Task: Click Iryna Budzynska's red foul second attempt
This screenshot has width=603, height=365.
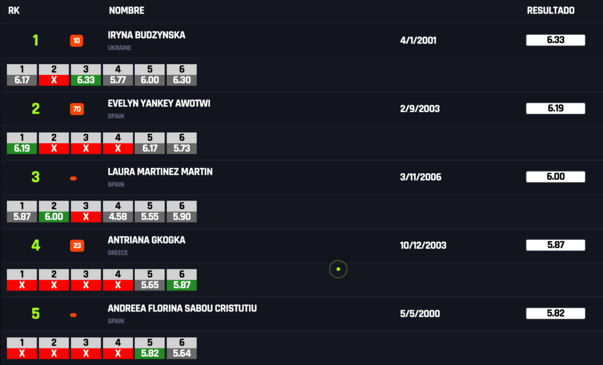Action: tap(54, 80)
